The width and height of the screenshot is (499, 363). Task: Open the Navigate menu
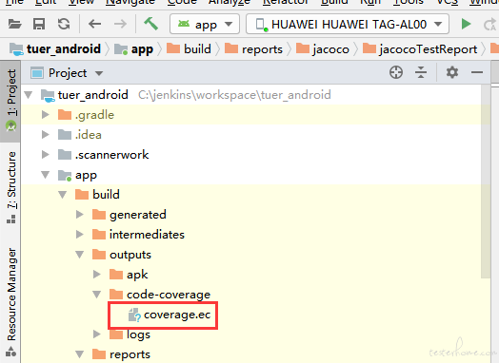[130, 2]
